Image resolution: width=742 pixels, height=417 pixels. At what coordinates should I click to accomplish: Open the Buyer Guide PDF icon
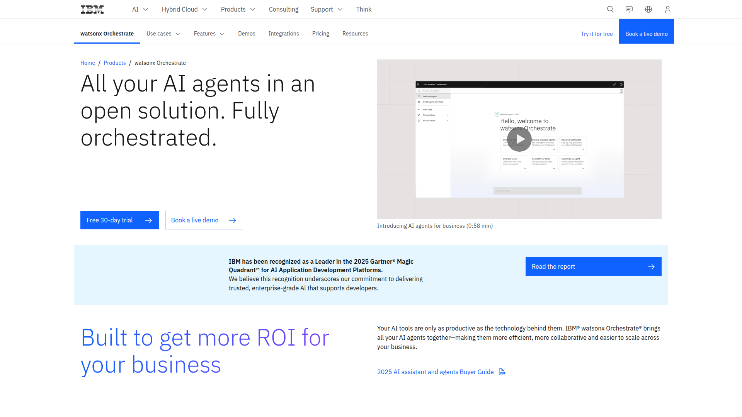pyautogui.click(x=502, y=372)
